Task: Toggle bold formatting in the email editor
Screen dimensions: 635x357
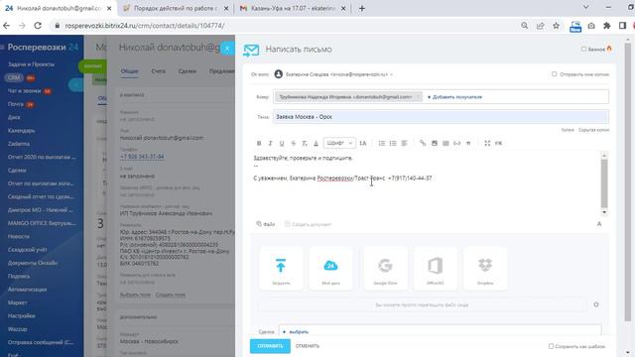Action: (259, 143)
